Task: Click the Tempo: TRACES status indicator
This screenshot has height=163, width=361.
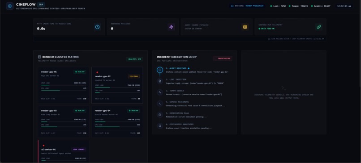Action: (x=298, y=6)
